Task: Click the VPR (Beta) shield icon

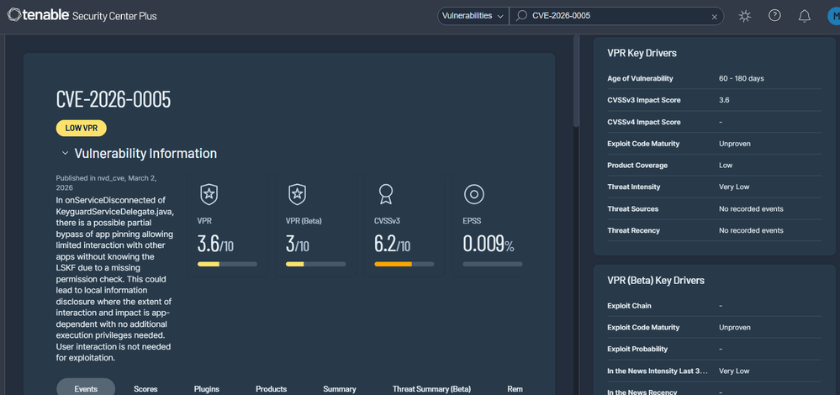Action: (x=298, y=194)
